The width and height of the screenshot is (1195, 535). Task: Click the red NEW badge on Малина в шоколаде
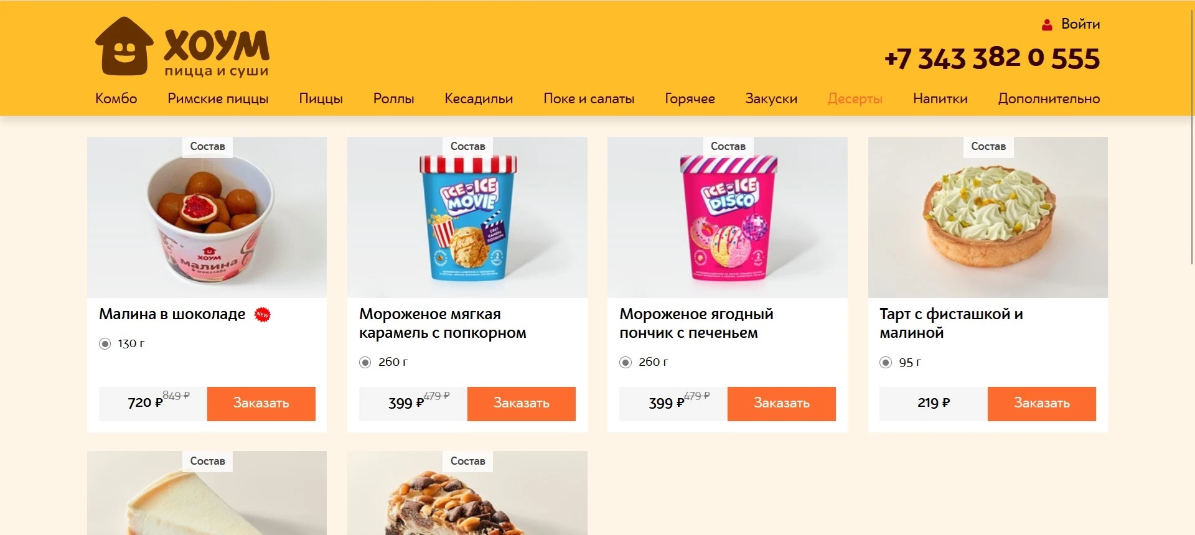point(263,315)
